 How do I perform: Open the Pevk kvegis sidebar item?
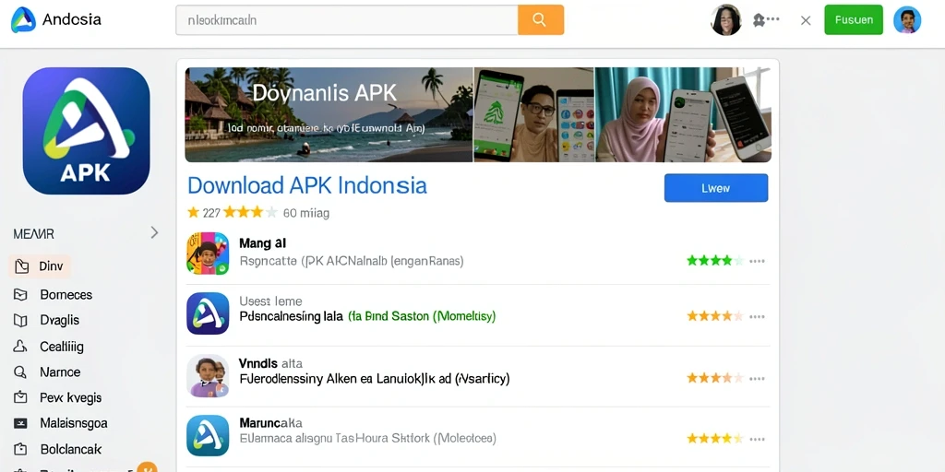tap(57, 398)
